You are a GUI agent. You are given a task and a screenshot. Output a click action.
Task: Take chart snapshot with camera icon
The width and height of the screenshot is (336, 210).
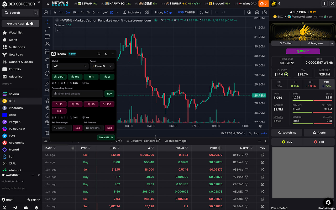coord(265,12)
